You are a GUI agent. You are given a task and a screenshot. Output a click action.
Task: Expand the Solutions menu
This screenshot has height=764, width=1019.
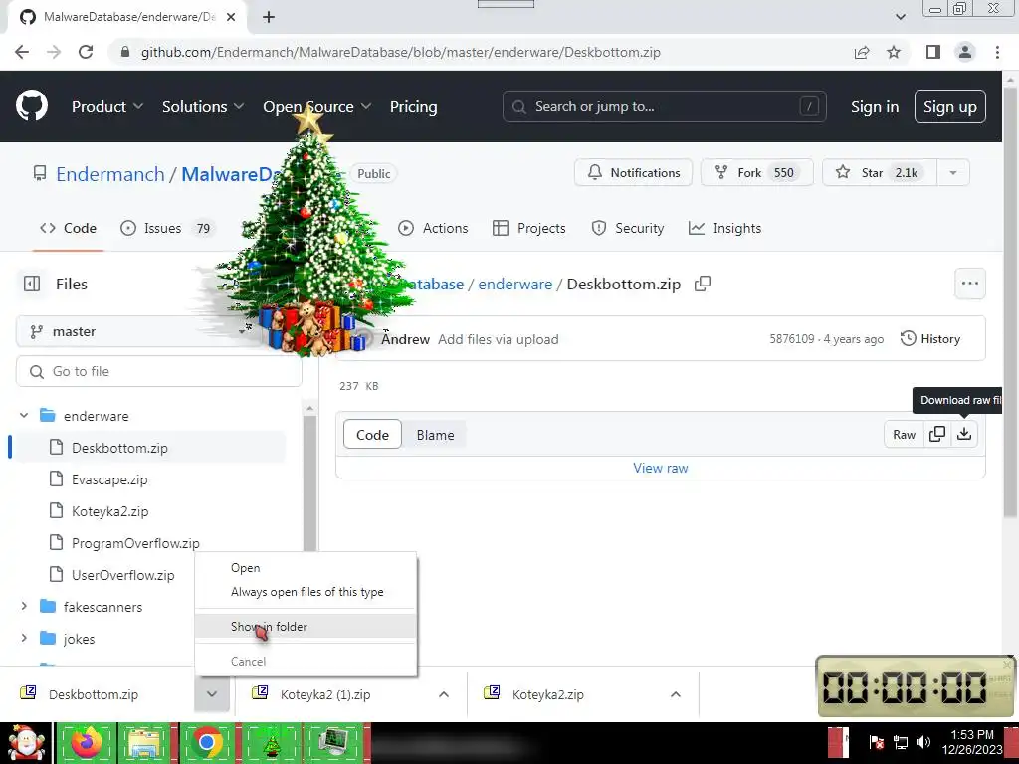pyautogui.click(x=203, y=107)
